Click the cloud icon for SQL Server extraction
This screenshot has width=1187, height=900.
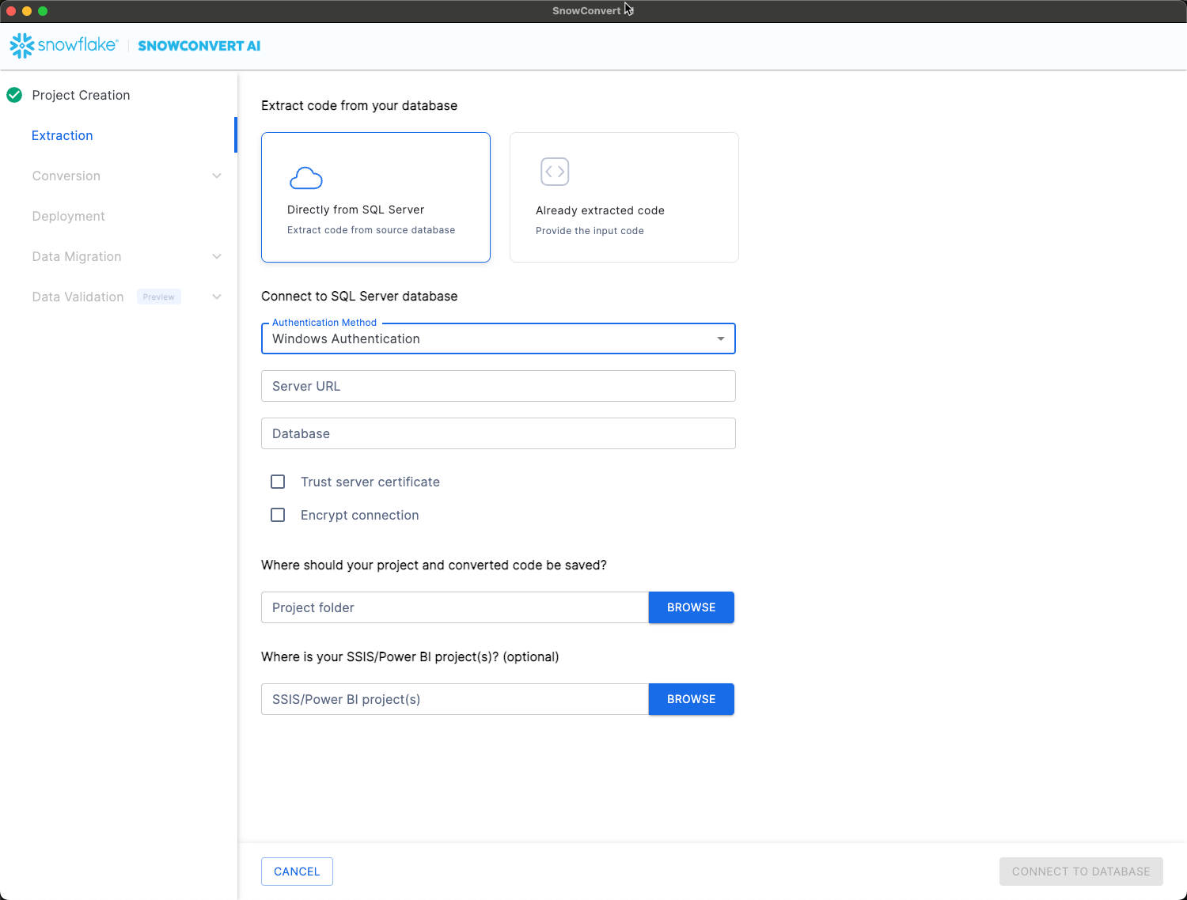[305, 178]
